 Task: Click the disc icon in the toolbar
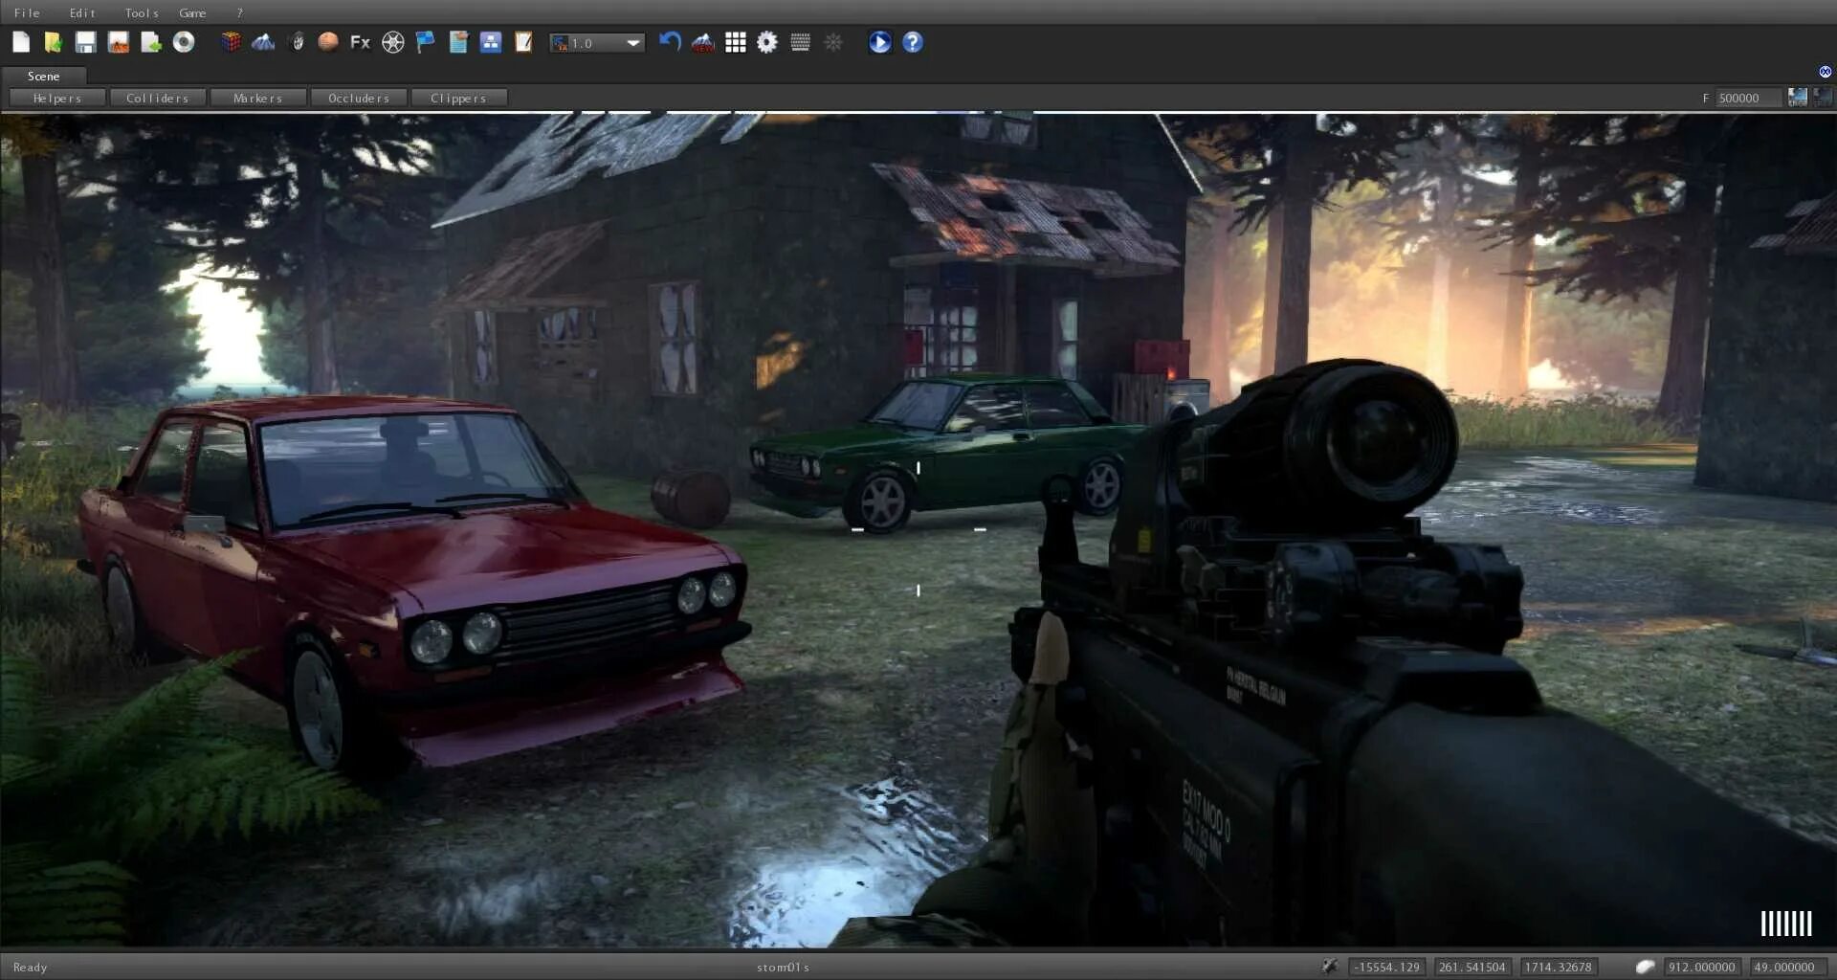click(x=184, y=42)
